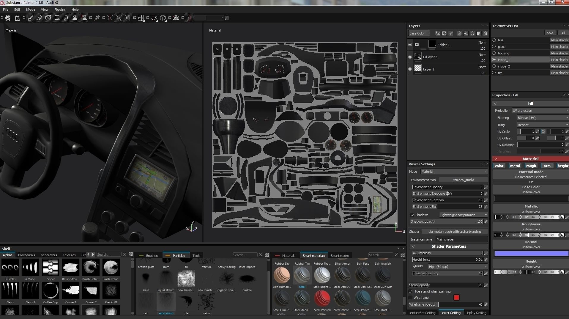Select the Paint brush tool

click(x=30, y=18)
